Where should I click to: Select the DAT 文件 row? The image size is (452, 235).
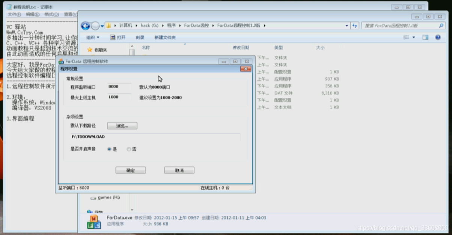pyautogui.click(x=298, y=93)
